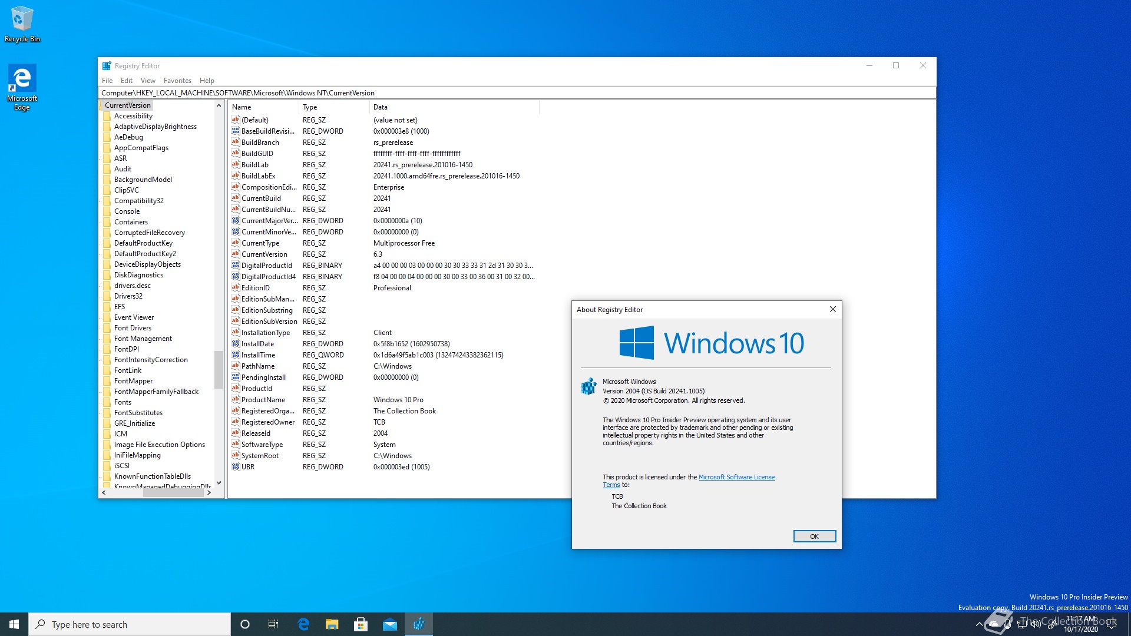Click the Fonts folder icon in tree
Image resolution: width=1131 pixels, height=636 pixels.
pos(107,402)
